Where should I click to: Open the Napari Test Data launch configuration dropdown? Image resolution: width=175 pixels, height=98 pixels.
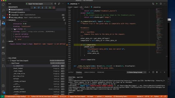click(x=39, y=4)
